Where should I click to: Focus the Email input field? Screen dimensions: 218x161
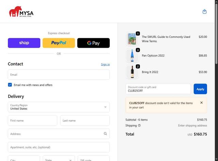pos(59,75)
